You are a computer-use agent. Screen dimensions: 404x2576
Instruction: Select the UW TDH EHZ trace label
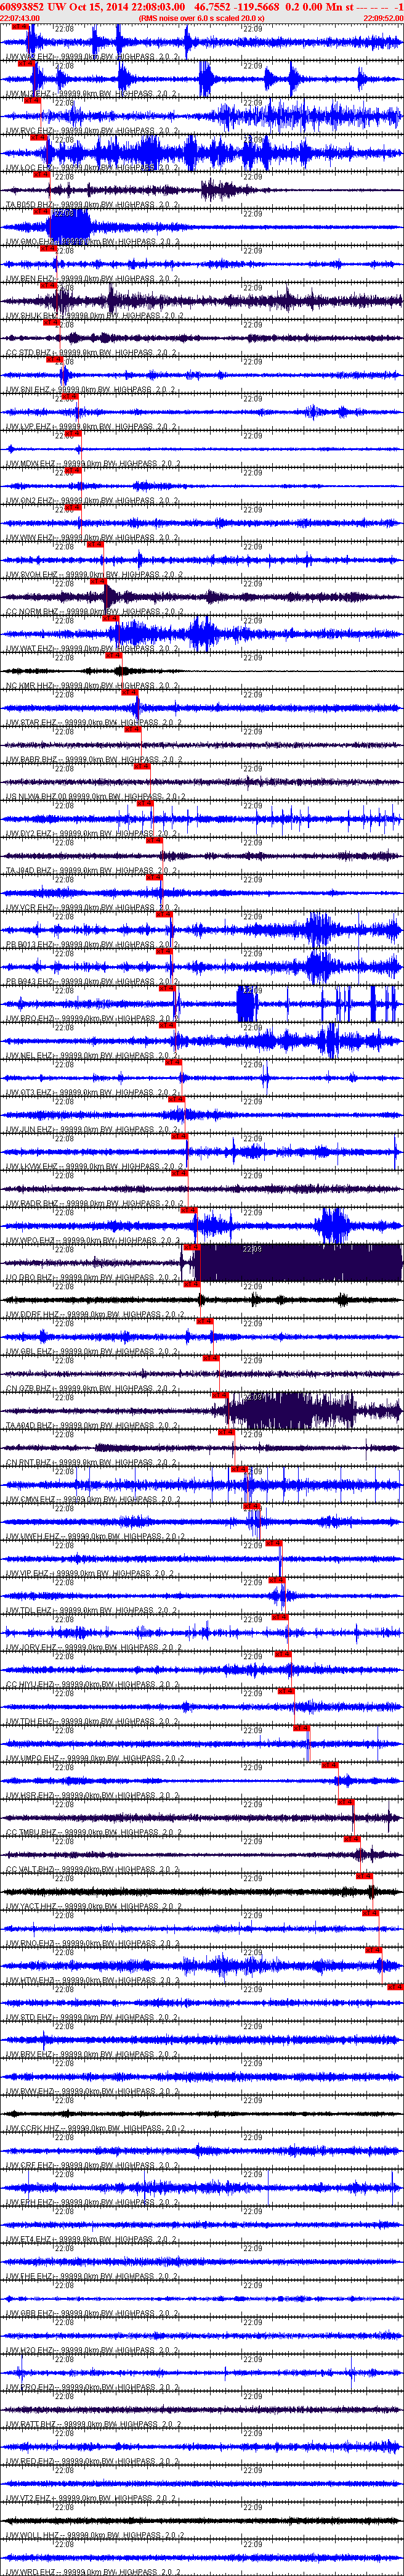click(93, 1721)
